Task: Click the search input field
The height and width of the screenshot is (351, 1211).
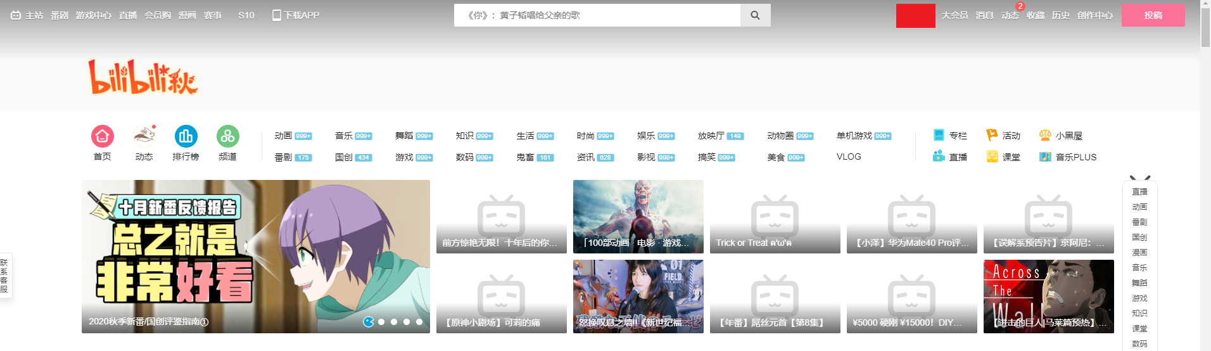Action: click(x=597, y=15)
